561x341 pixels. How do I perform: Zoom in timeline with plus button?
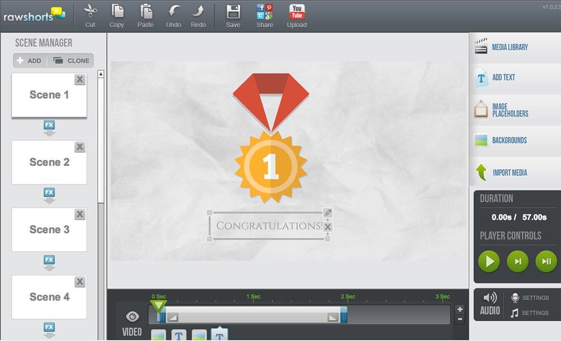click(x=460, y=309)
